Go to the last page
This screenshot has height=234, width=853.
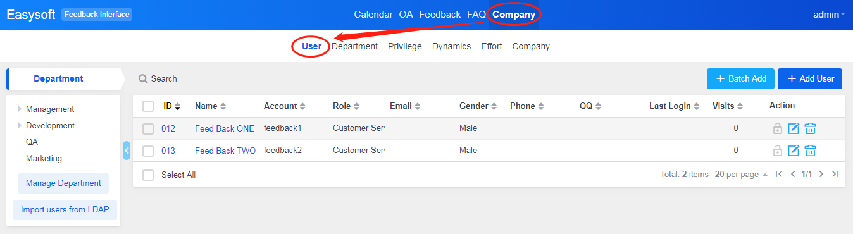(835, 174)
